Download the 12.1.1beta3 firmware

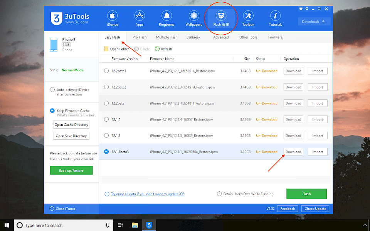[293, 152]
